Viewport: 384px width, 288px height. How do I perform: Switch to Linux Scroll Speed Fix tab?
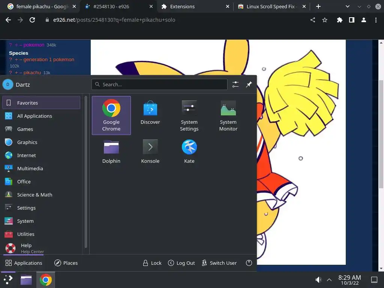[x=271, y=7]
